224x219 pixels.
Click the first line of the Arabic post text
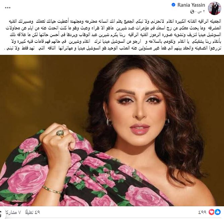pyautogui.click(x=115, y=21)
